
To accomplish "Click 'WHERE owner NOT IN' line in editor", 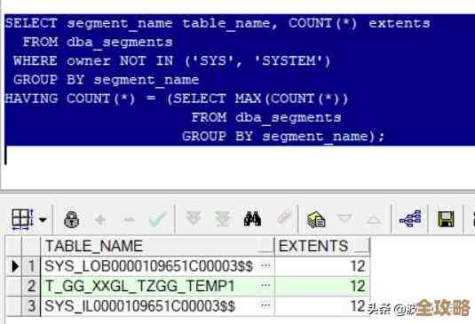I will click(171, 61).
